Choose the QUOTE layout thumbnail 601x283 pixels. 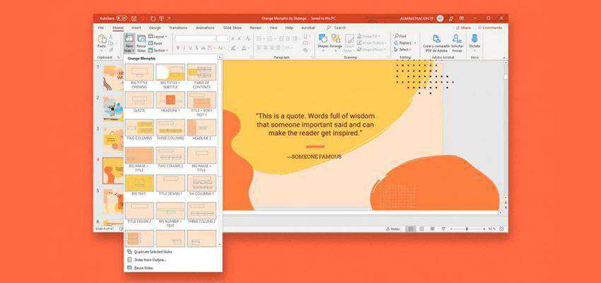click(139, 100)
